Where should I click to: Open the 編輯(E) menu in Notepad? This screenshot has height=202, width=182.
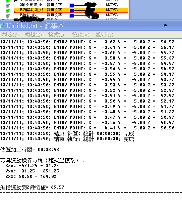(x=33, y=35)
